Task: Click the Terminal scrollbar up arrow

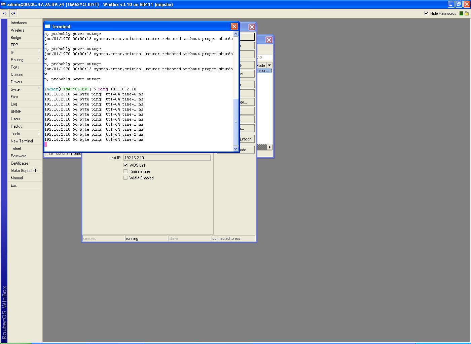Action: [x=235, y=34]
